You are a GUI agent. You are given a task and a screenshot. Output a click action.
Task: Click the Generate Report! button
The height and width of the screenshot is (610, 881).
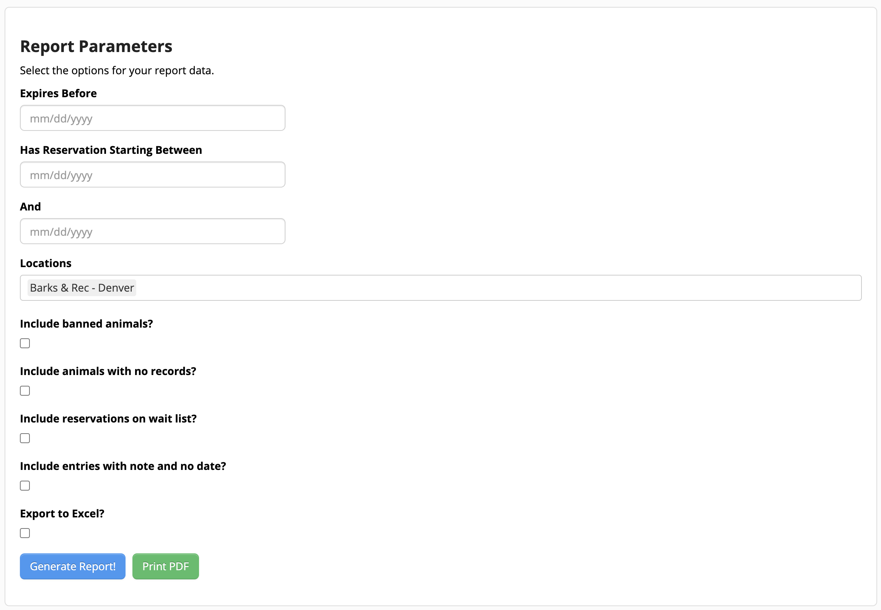click(73, 566)
